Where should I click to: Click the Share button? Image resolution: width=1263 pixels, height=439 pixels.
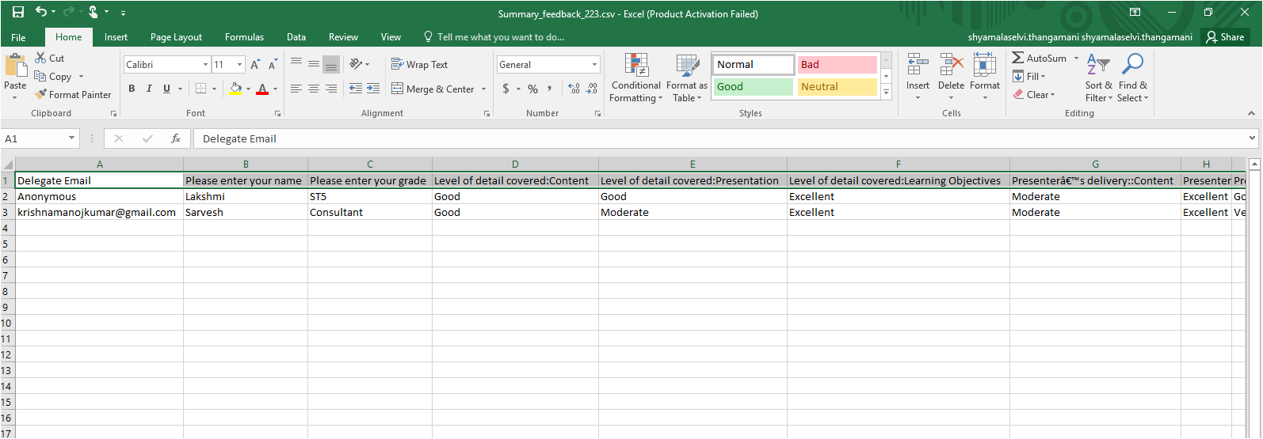pos(1225,37)
